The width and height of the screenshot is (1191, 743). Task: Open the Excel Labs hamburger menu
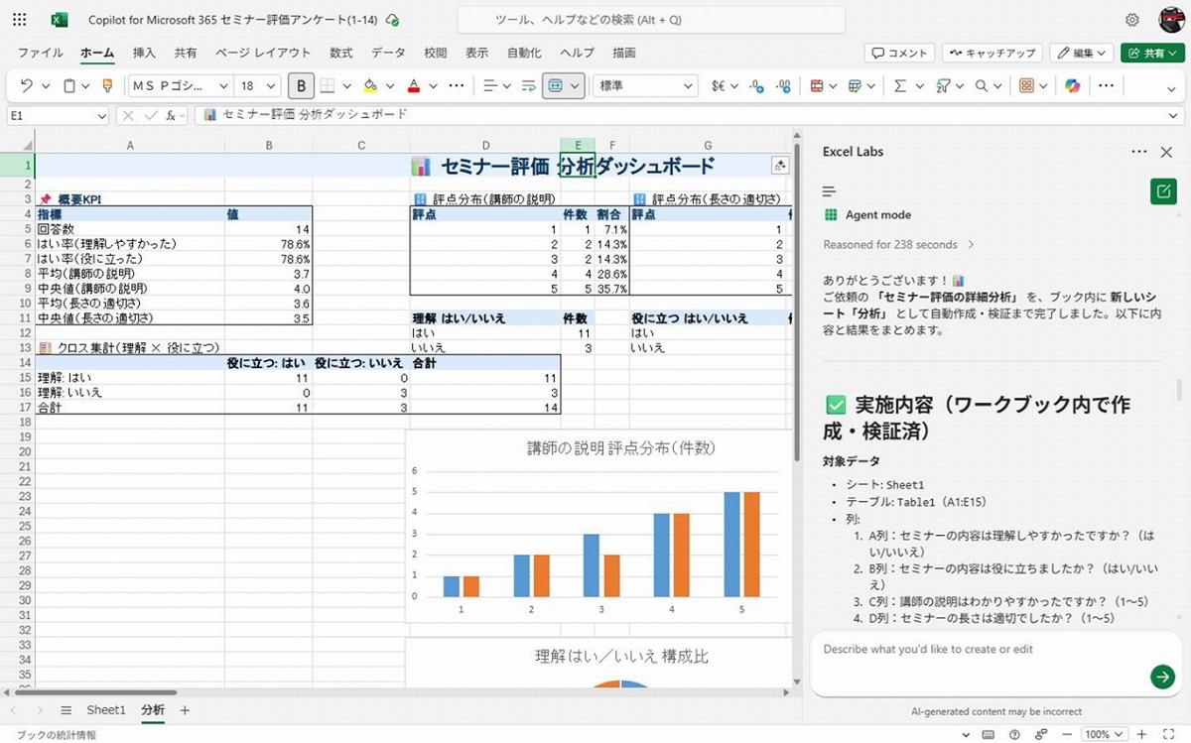point(830,191)
